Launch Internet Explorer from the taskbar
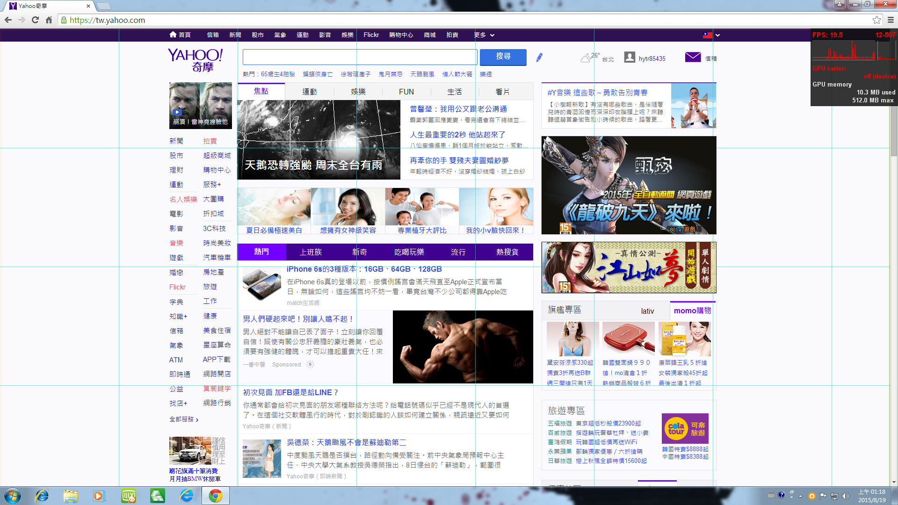The image size is (898, 505). pyautogui.click(x=42, y=496)
